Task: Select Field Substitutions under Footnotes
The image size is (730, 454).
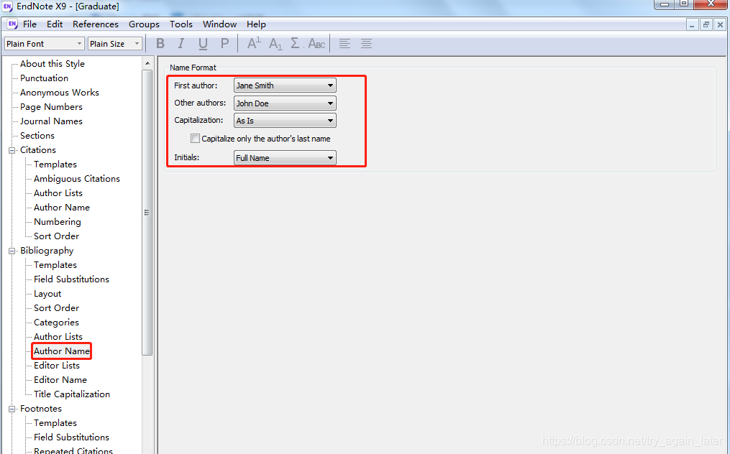Action: 71,437
